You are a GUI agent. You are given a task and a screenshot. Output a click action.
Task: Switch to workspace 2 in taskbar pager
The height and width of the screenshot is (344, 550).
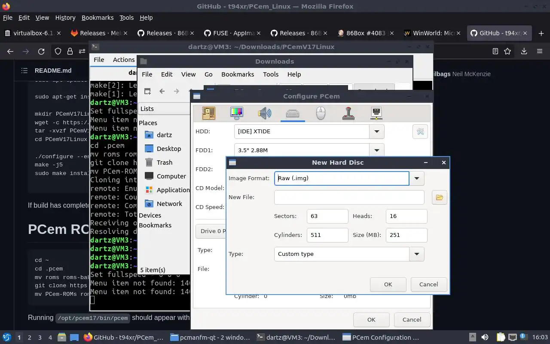click(29, 338)
